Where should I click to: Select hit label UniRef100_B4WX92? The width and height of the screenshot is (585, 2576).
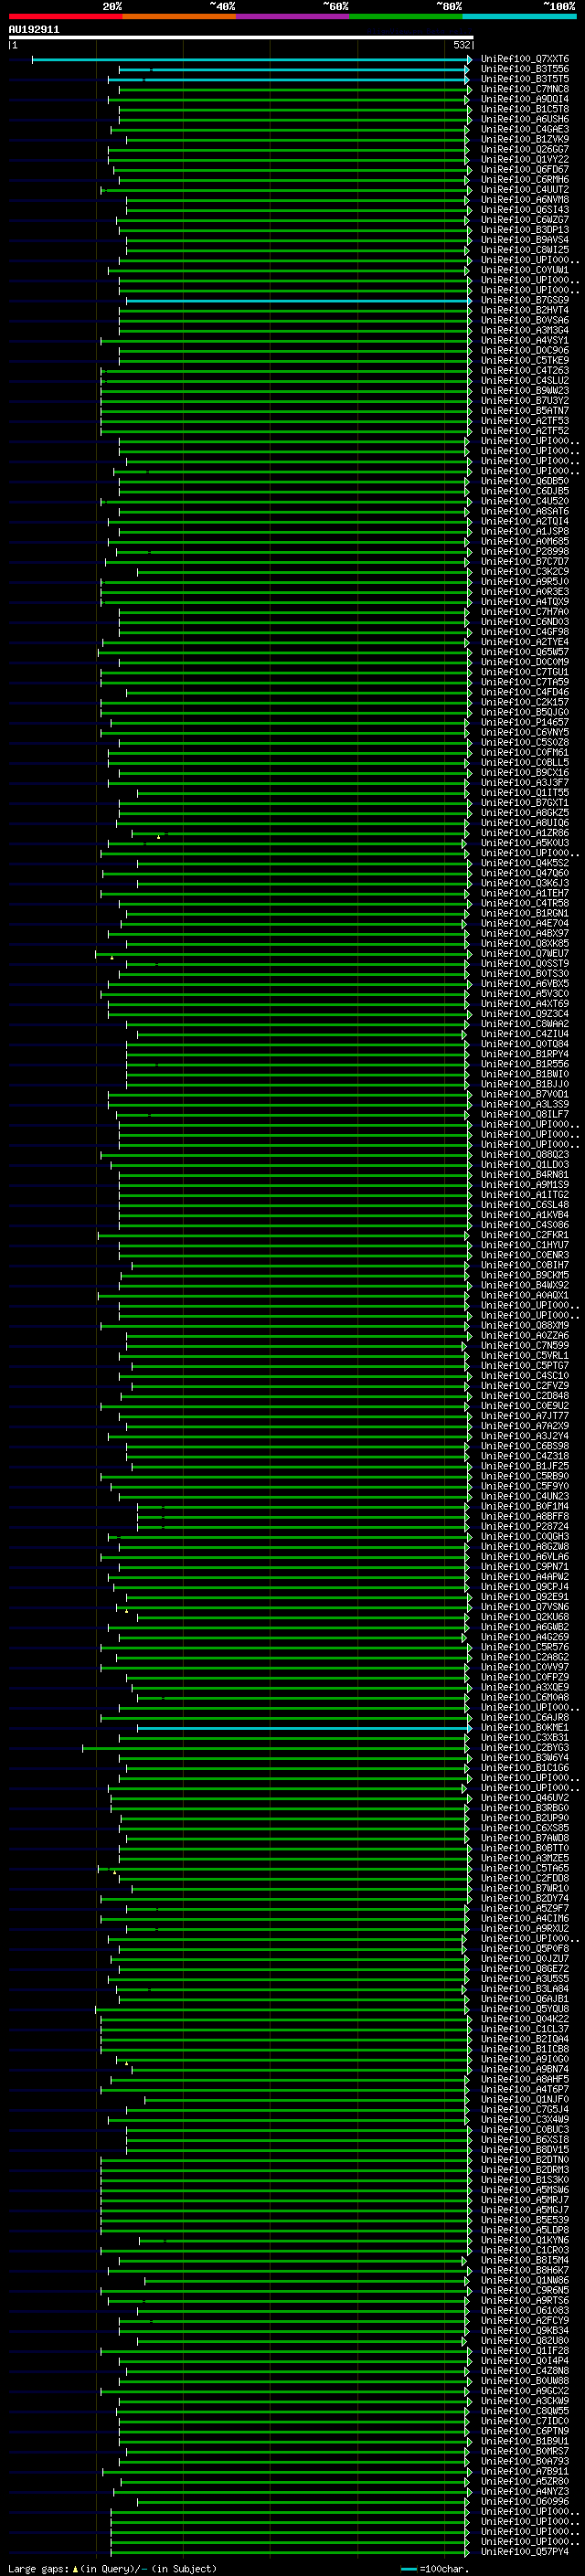(525, 1285)
